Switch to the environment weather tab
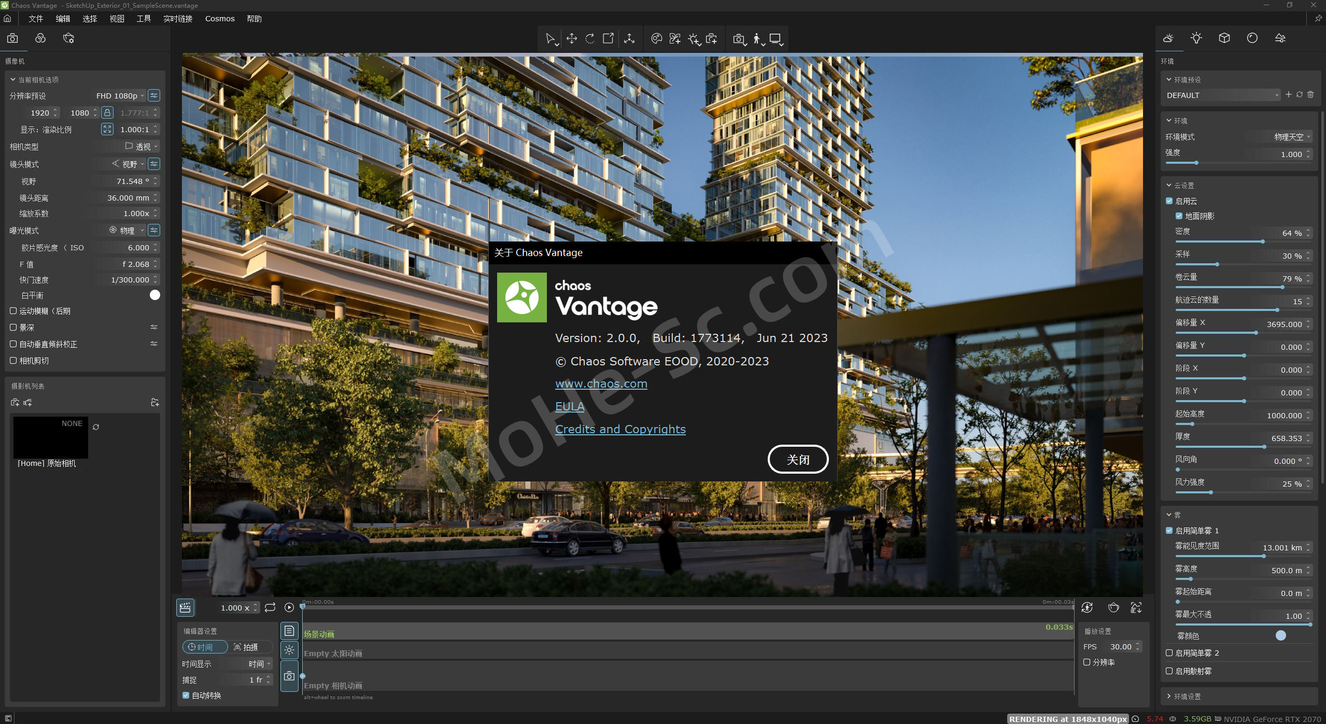The height and width of the screenshot is (724, 1326). pyautogui.click(x=1168, y=38)
